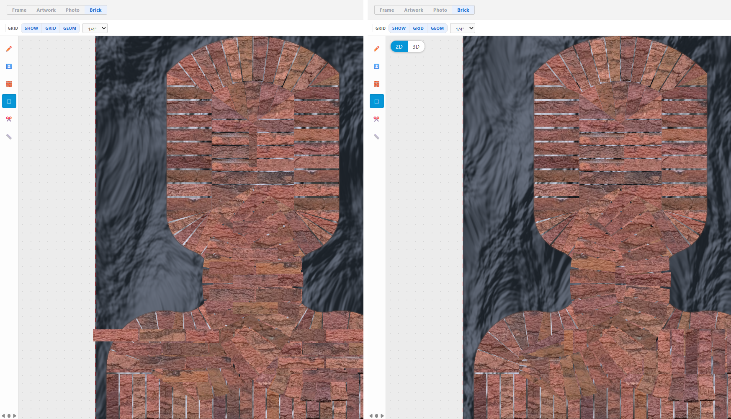Activate the selection rectangle tool, left panel
The height and width of the screenshot is (419, 731).
coord(9,101)
